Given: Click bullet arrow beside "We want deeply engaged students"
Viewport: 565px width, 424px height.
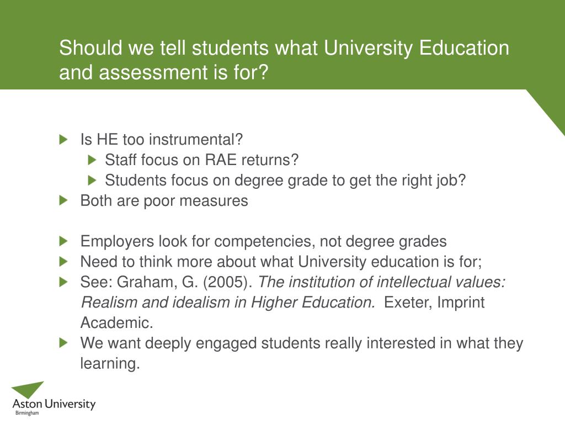Looking at the screenshot, I should [x=63, y=343].
